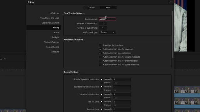
Task: Click the Start timecode field
Action: 107,19
